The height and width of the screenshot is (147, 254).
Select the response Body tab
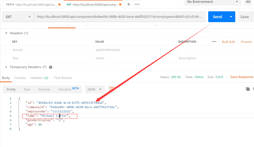click(6, 78)
